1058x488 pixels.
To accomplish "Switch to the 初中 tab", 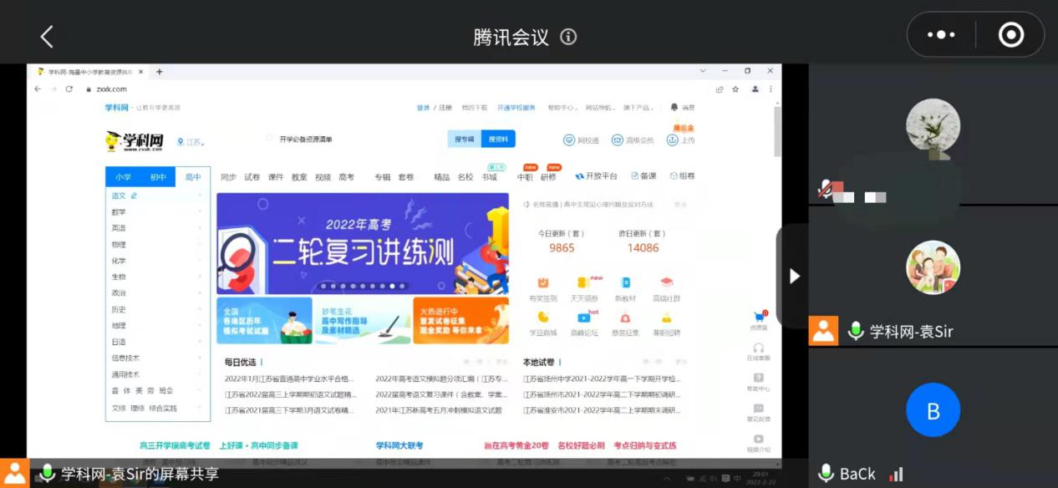I will (158, 177).
